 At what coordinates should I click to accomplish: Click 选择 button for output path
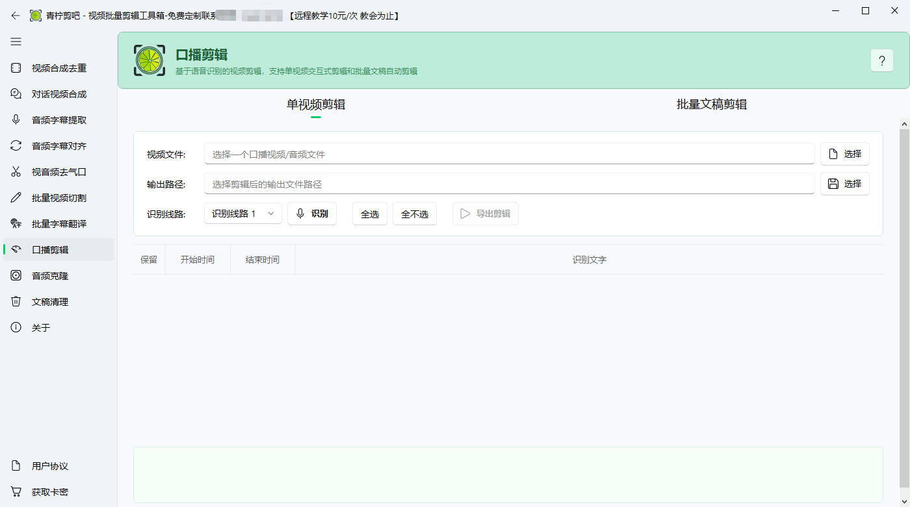[x=844, y=184]
